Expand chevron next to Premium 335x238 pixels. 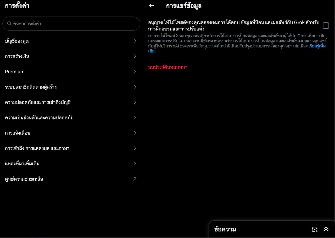click(135, 72)
